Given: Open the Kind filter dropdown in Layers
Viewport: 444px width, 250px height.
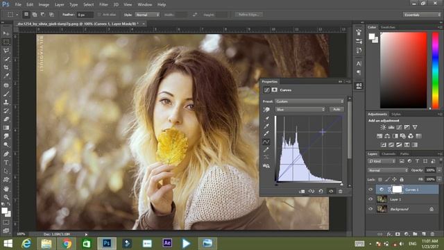Looking at the screenshot, I should click(382, 161).
